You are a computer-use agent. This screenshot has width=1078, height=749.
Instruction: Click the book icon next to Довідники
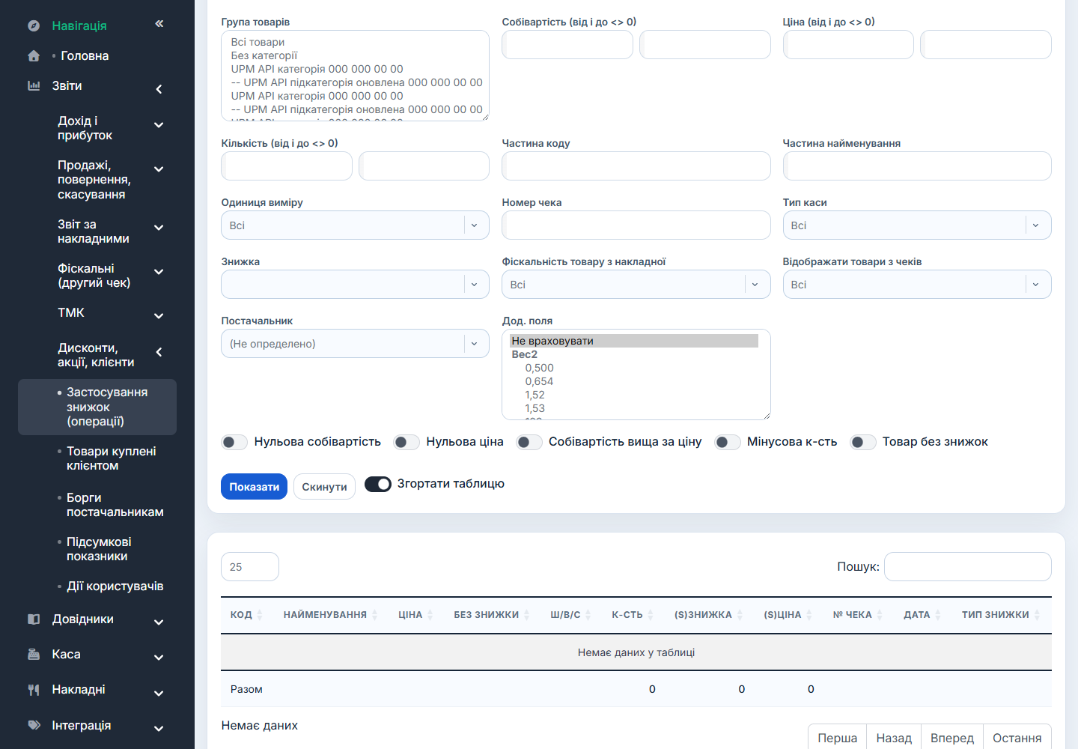34,619
